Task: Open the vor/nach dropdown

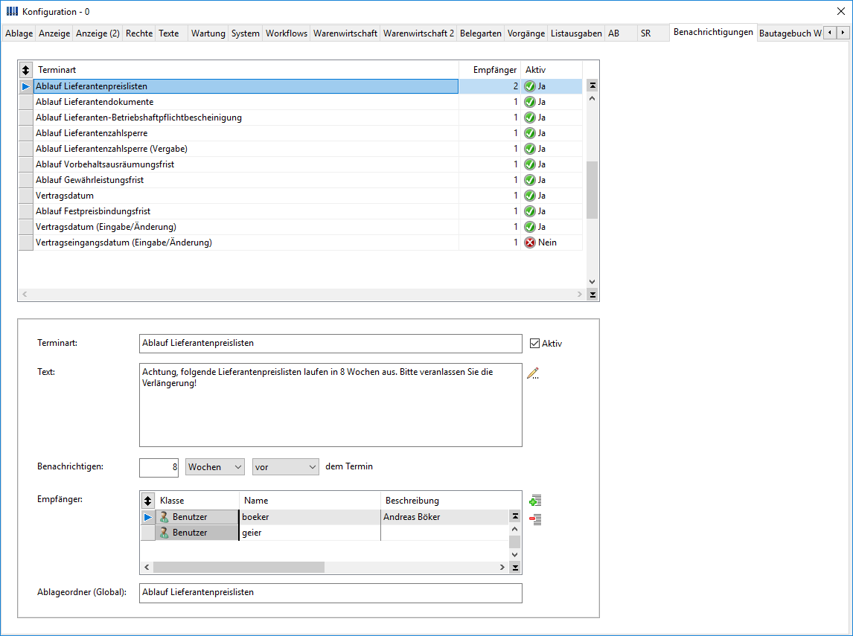Action: pos(285,467)
